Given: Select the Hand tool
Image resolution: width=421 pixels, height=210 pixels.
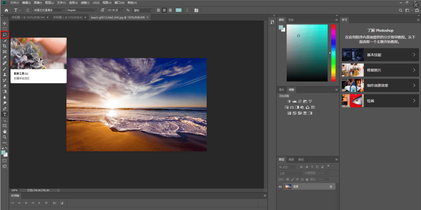Looking at the screenshot, I should (x=5, y=131).
